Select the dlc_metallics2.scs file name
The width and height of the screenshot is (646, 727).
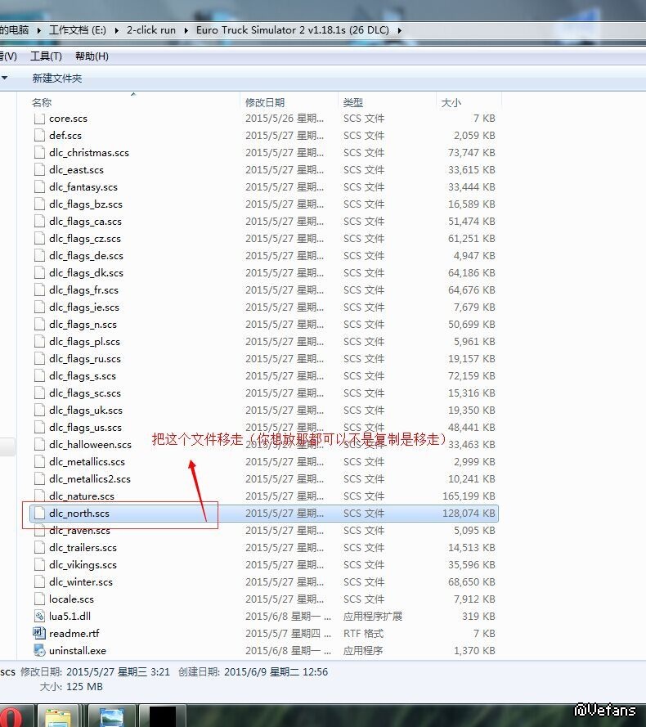(89, 478)
